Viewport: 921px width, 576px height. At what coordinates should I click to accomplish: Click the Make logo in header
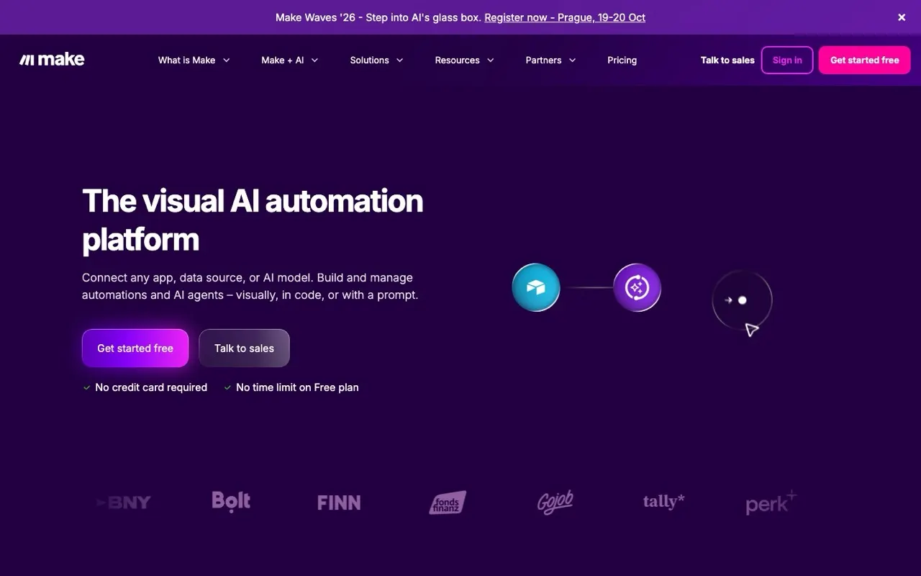click(x=52, y=60)
